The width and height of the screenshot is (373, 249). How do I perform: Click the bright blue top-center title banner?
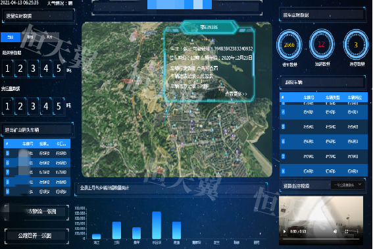pyautogui.click(x=180, y=5)
